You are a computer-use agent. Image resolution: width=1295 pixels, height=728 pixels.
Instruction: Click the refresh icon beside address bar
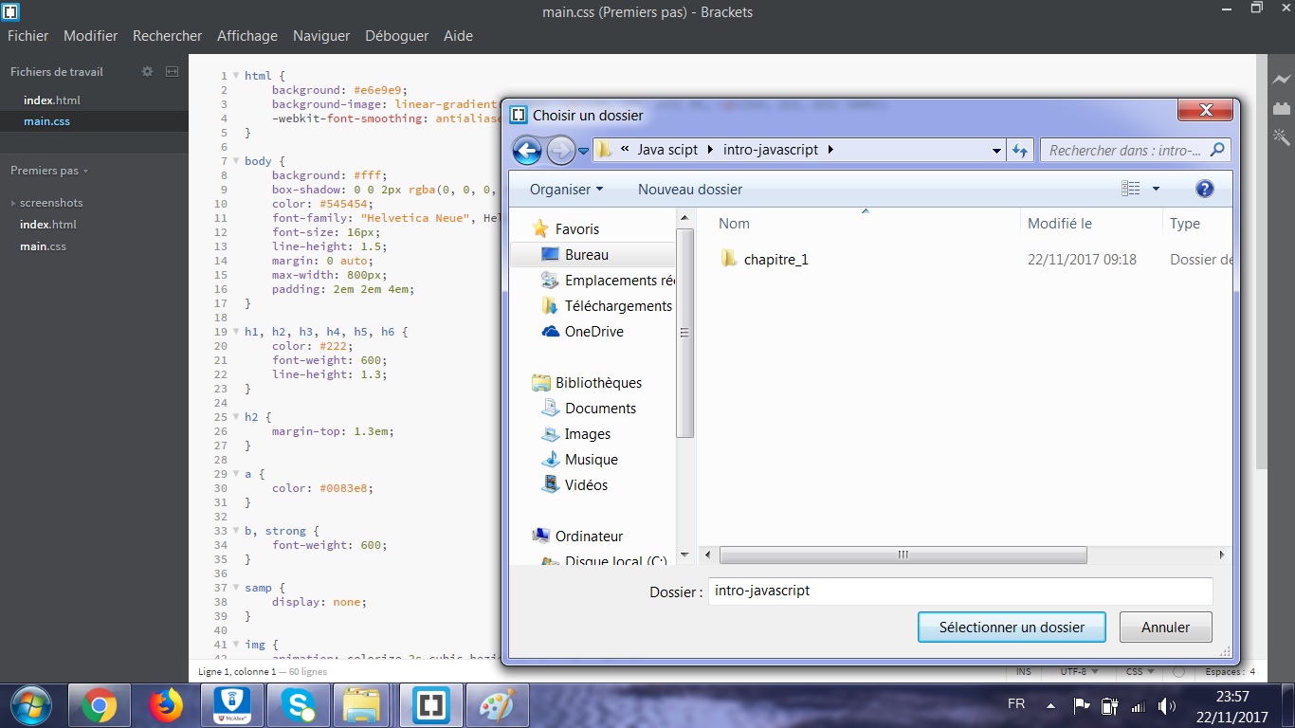1020,150
